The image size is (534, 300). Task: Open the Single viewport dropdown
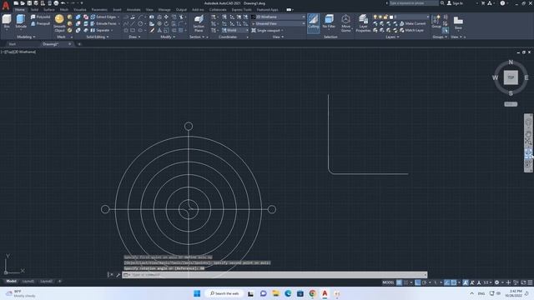coord(268,30)
